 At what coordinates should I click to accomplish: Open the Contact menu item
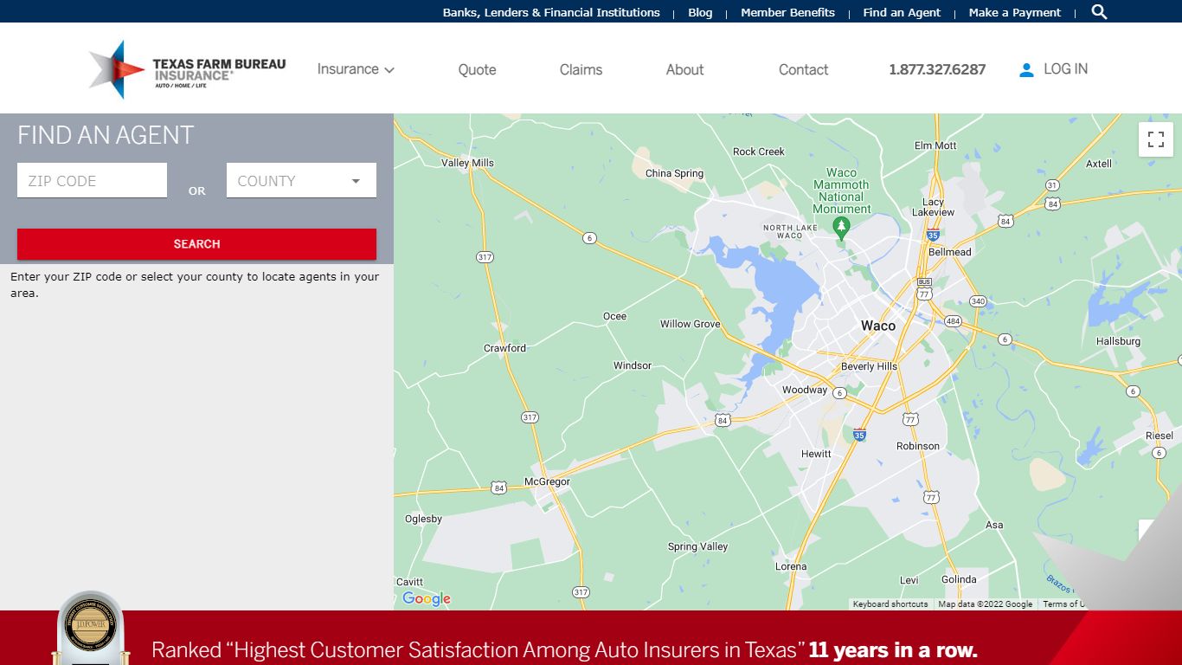pos(803,69)
